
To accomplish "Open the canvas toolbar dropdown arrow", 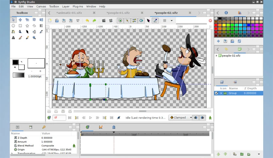I will click(x=171, y=21).
